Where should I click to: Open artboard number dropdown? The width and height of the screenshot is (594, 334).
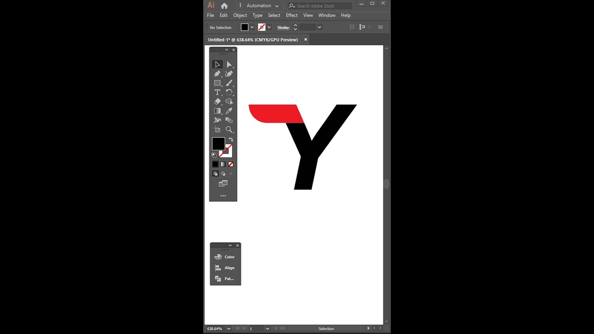pyautogui.click(x=267, y=329)
